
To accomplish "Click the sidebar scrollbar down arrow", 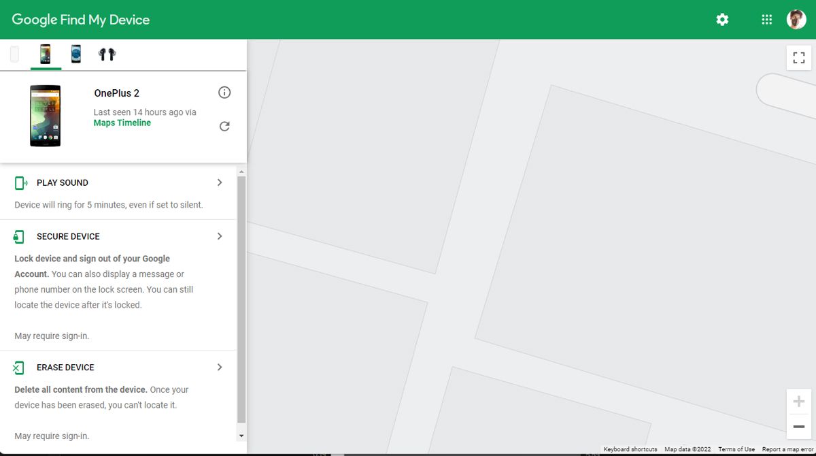I will tap(241, 435).
